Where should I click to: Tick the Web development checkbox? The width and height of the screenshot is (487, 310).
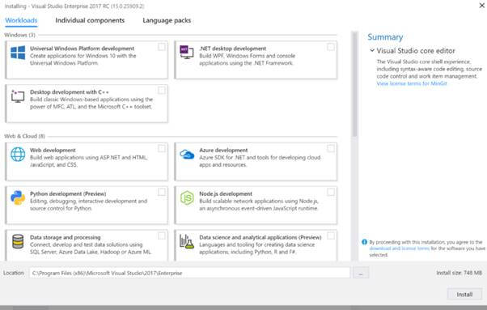point(162,148)
